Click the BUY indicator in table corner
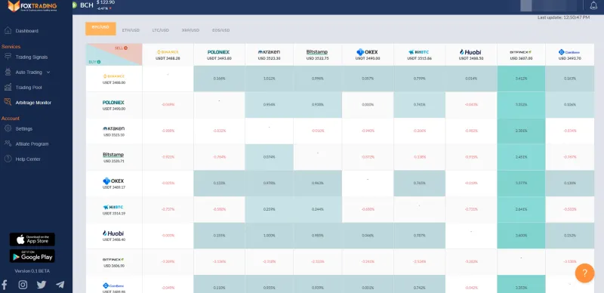 pyautogui.click(x=95, y=62)
